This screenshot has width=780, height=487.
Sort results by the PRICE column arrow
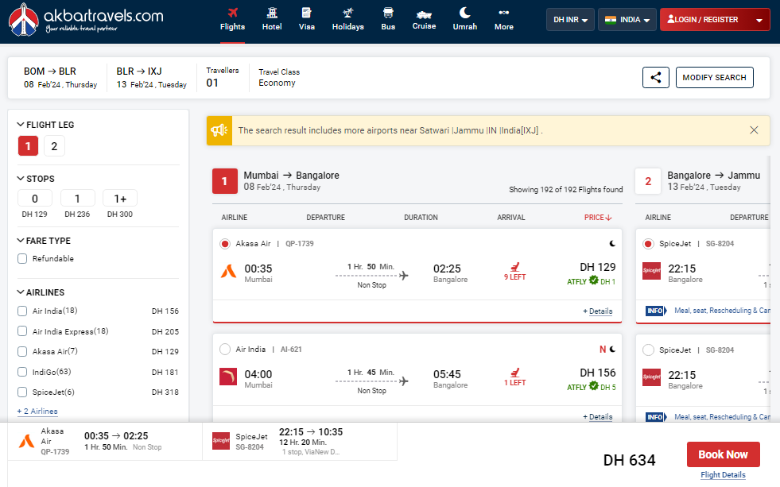pos(609,218)
